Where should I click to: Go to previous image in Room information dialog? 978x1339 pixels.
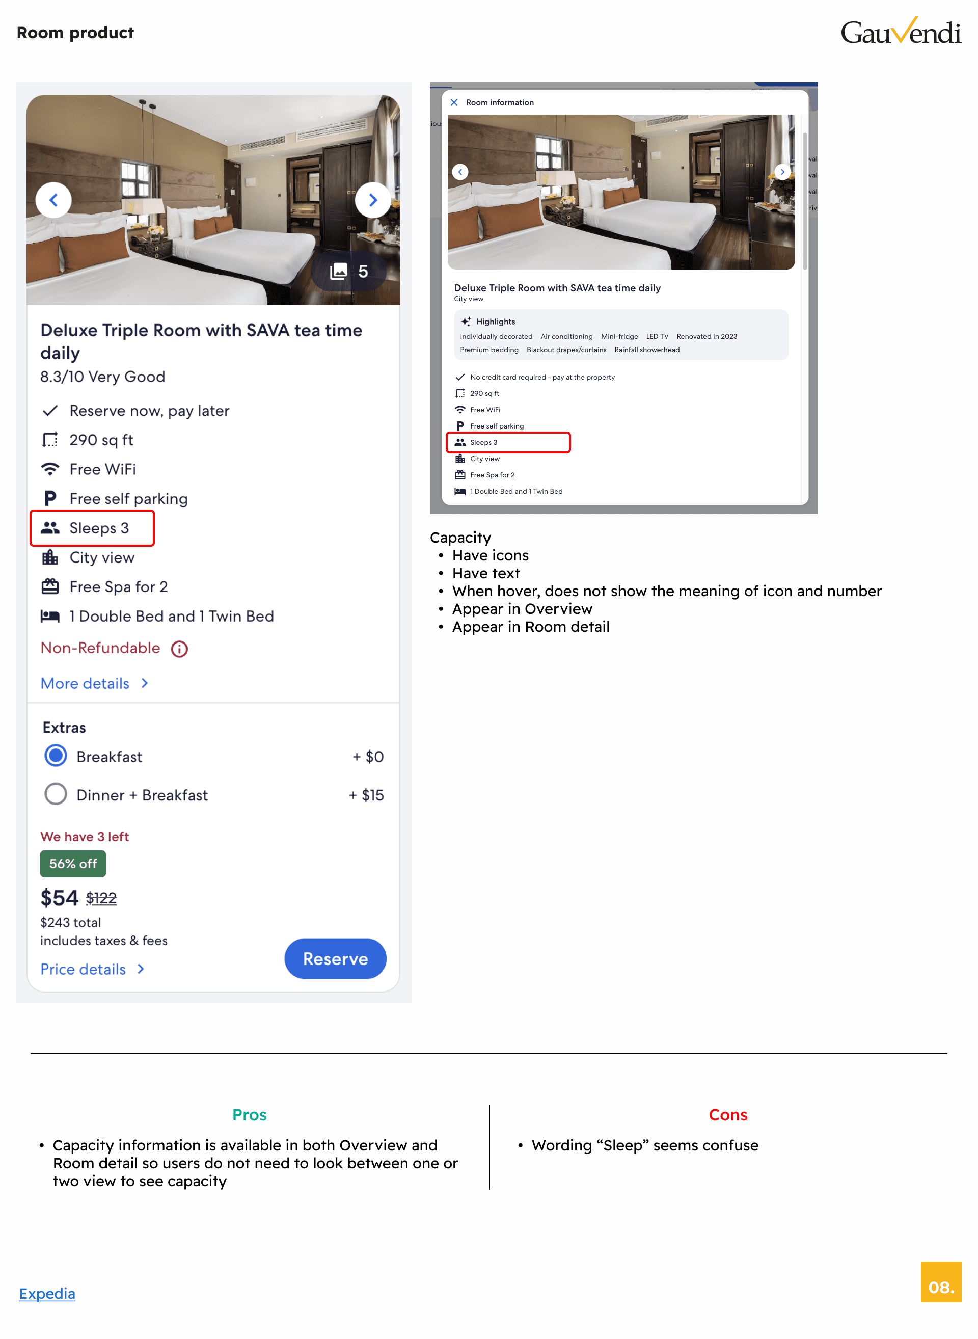(x=460, y=172)
